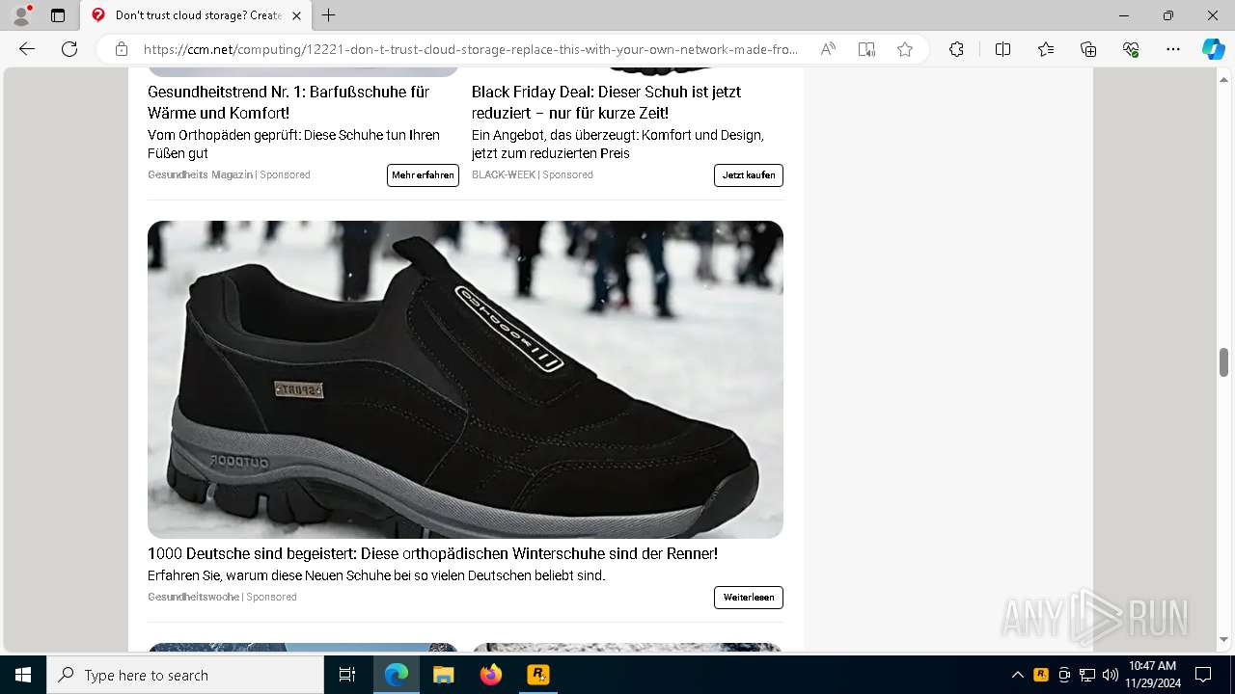Viewport: 1235px width, 694px height.
Task: Click 'Jetzt kaufen' button
Action: tap(749, 175)
